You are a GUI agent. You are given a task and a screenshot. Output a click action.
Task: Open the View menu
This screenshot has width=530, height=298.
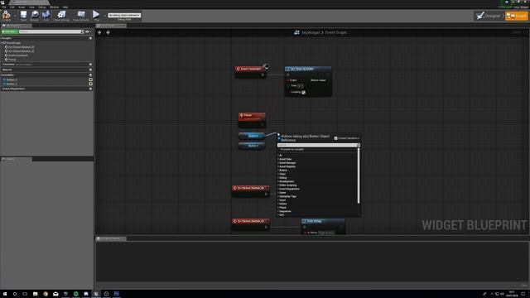tap(31, 7)
